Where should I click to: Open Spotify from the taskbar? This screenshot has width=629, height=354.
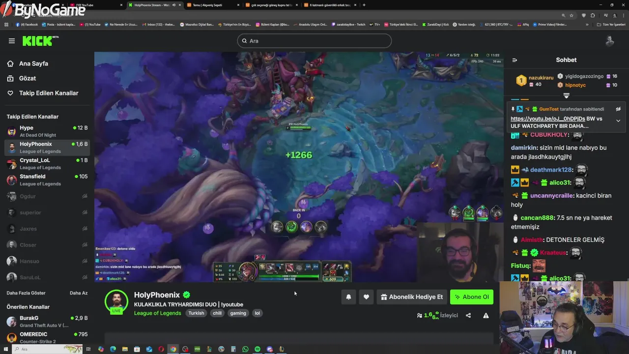257,349
